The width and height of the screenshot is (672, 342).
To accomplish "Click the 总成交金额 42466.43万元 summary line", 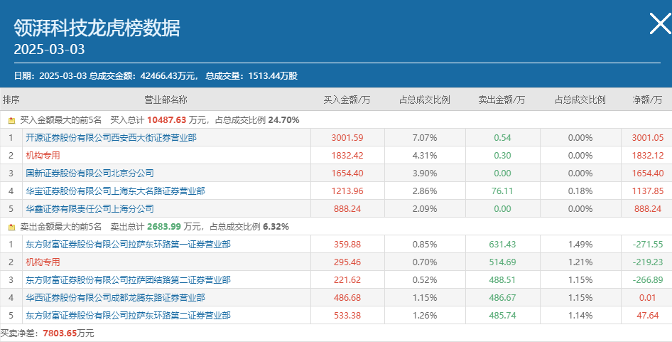I will tap(143, 76).
